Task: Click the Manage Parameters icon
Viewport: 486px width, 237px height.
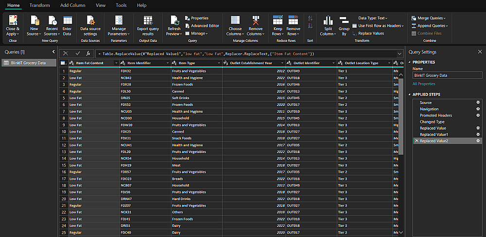Action: [x=119, y=20]
